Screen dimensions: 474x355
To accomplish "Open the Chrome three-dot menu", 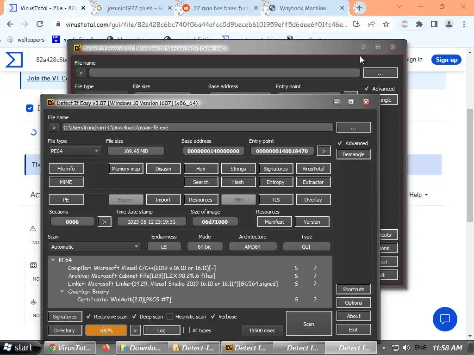I will point(464,24).
